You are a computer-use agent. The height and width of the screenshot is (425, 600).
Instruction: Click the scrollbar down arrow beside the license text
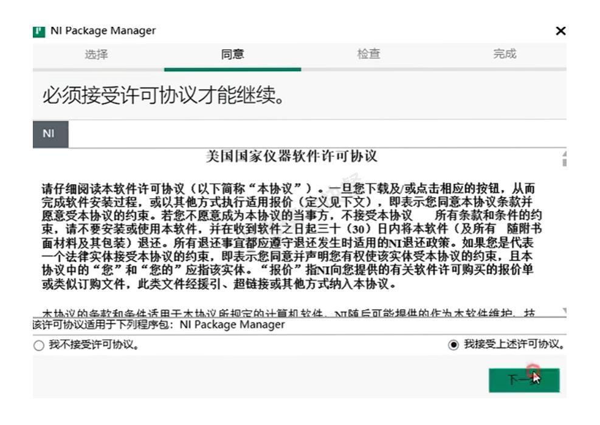pyautogui.click(x=565, y=311)
